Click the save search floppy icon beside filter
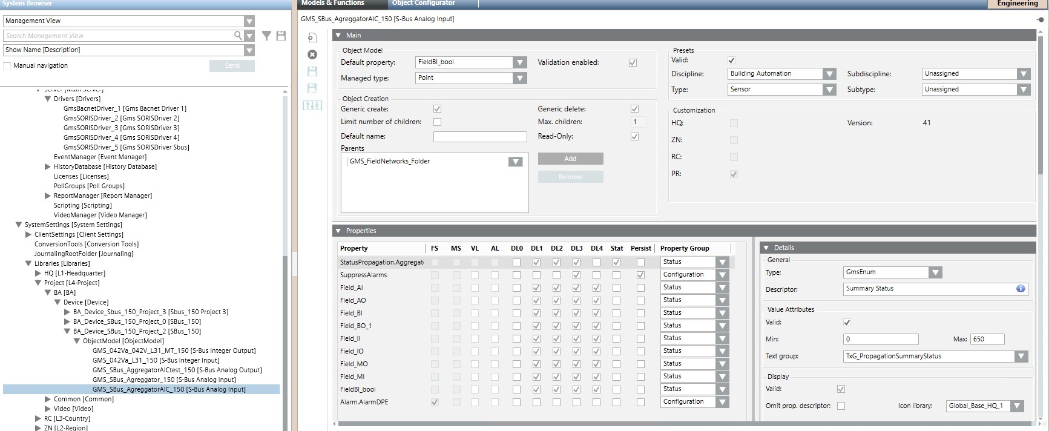This screenshot has height=431, width=1049. tap(281, 36)
